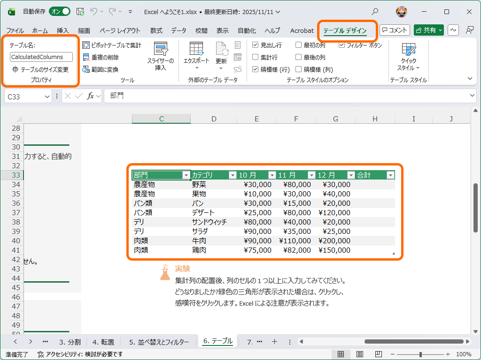Enable Banded Columns (縞模様 (列)) checkbox
The width and height of the screenshot is (481, 360).
pyautogui.click(x=298, y=69)
